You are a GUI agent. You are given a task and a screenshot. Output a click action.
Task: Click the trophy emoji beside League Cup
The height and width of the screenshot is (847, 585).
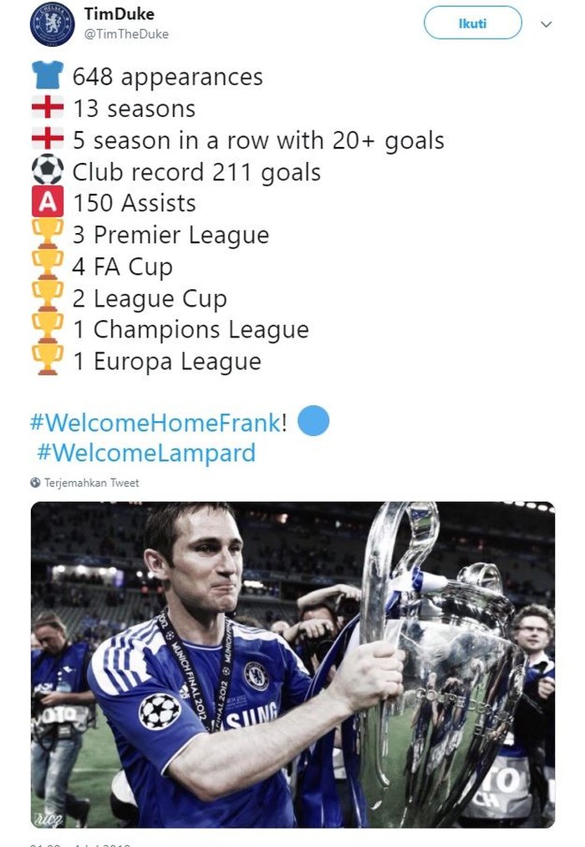pyautogui.click(x=48, y=298)
